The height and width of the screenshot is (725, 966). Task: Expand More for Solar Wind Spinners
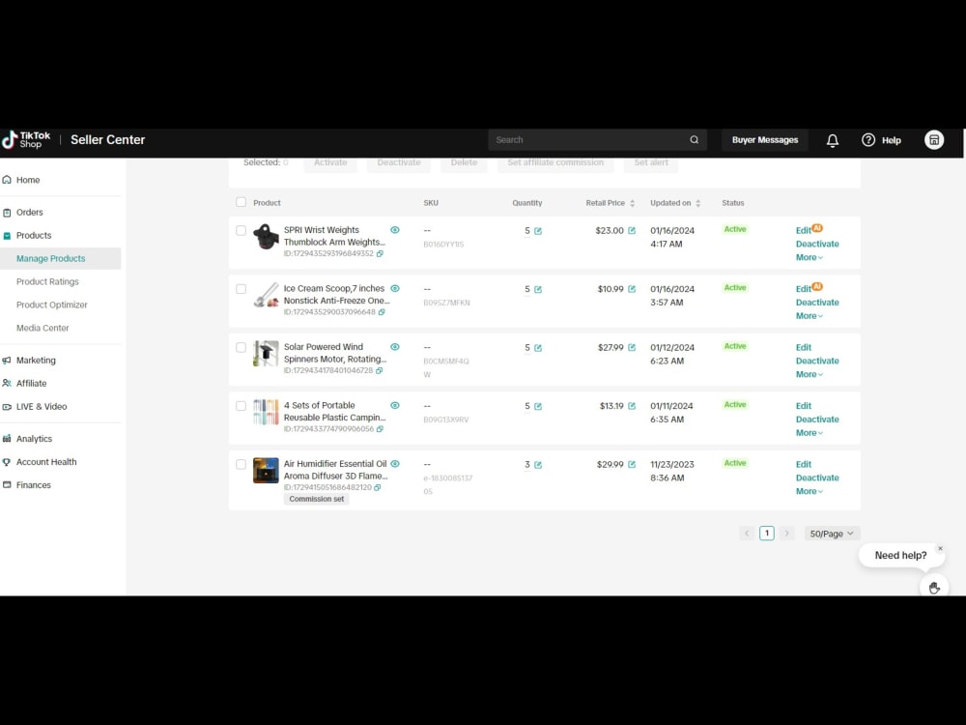pos(809,375)
